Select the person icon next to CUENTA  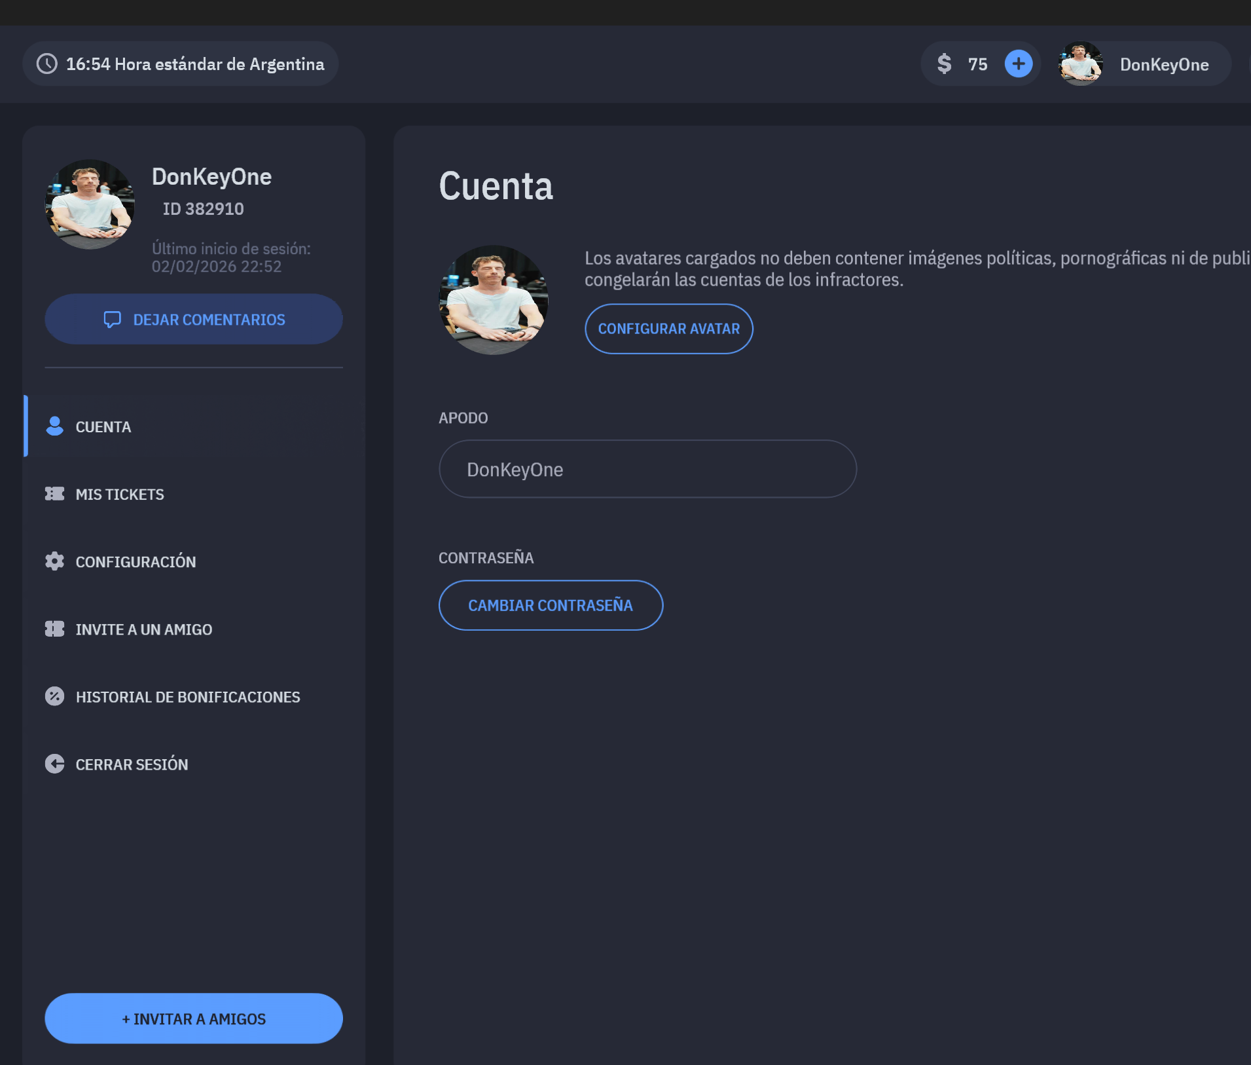[x=55, y=426]
